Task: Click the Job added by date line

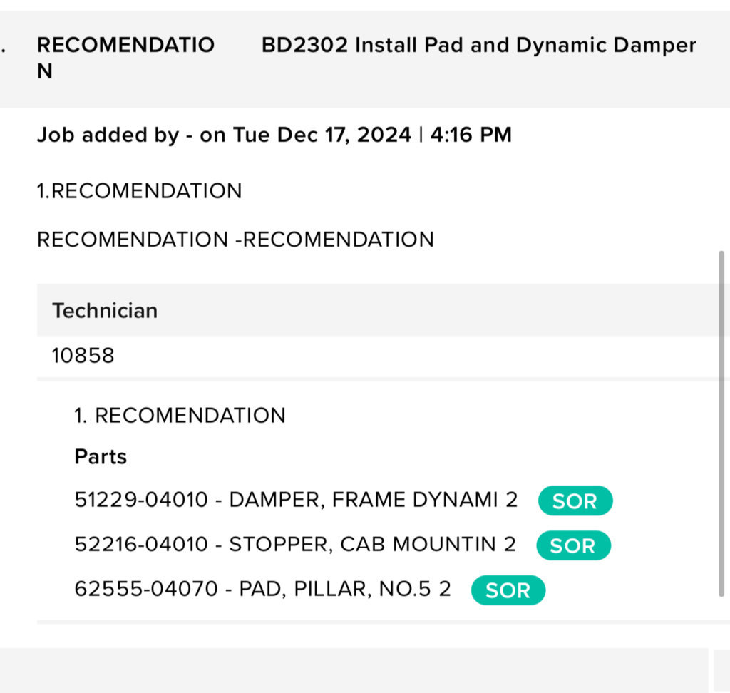Action: click(274, 135)
